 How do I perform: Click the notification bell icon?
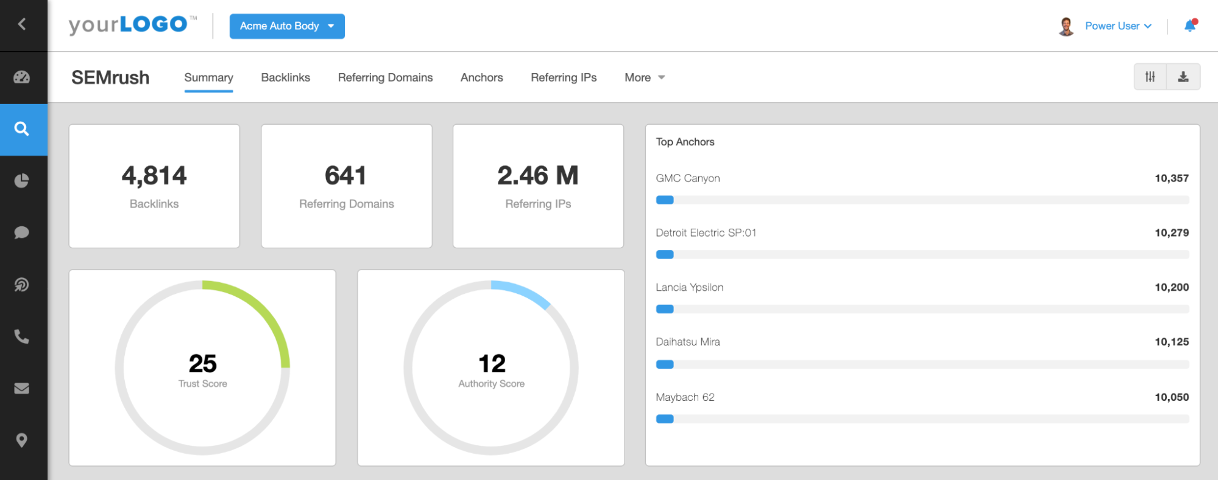(1190, 26)
